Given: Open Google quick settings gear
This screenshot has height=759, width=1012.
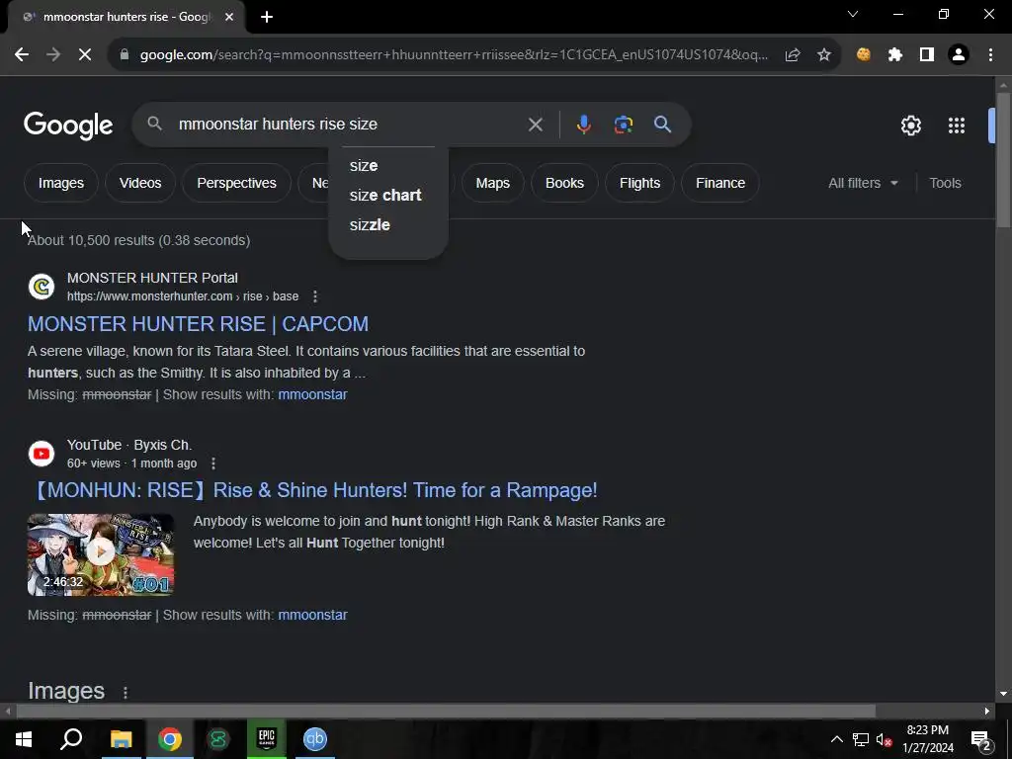Looking at the screenshot, I should [x=911, y=126].
